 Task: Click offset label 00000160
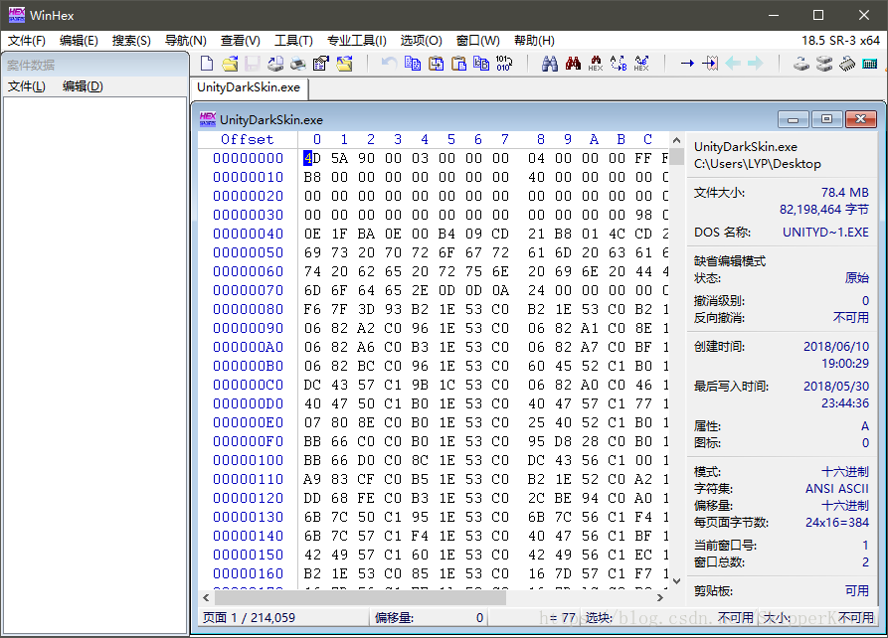(x=248, y=573)
